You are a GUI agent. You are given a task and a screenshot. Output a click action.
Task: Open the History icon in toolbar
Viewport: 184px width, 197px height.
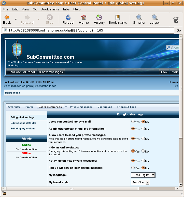pyautogui.click(x=99, y=17)
